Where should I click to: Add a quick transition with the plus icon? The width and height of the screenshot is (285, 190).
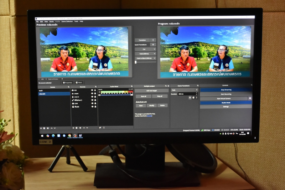[153, 45]
